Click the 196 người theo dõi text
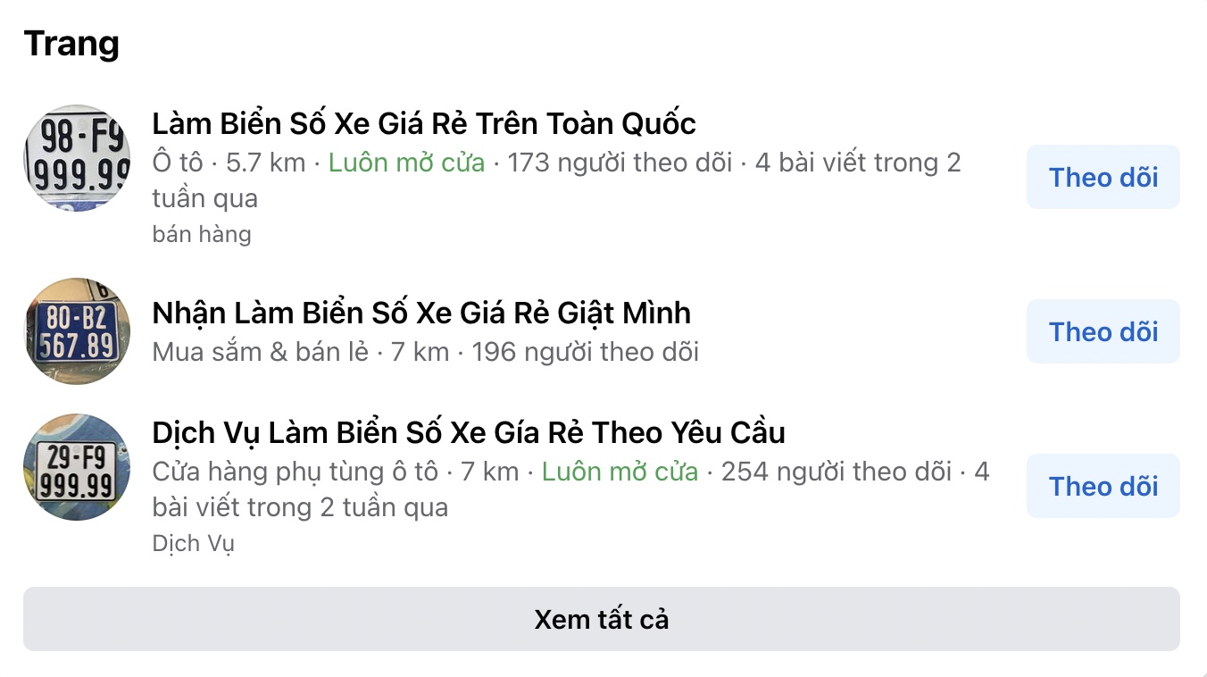The width and height of the screenshot is (1207, 677). pos(586,352)
